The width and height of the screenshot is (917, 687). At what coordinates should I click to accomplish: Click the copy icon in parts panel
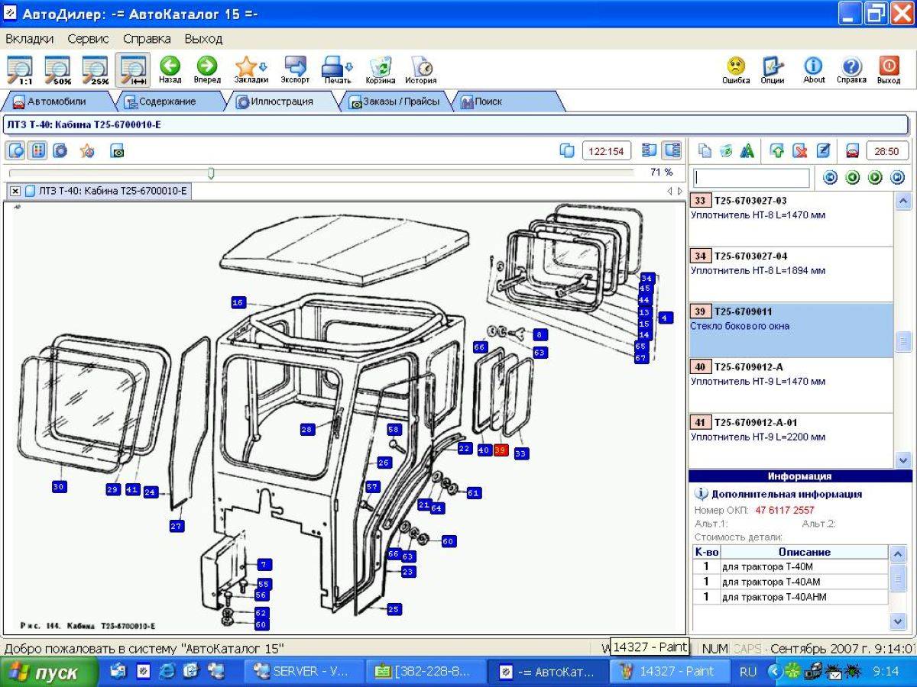pyautogui.click(x=705, y=151)
